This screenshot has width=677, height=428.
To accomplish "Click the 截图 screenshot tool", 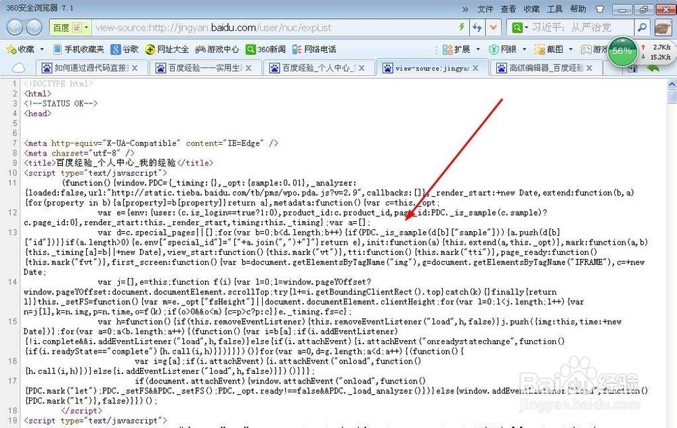I will coord(549,49).
